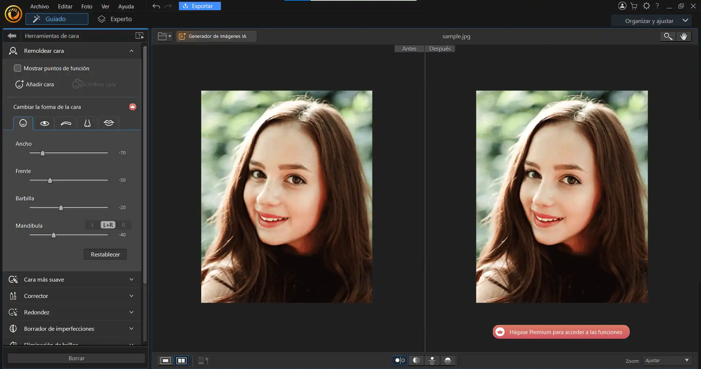Open the Archivo menu
The width and height of the screenshot is (701, 369).
click(39, 6)
